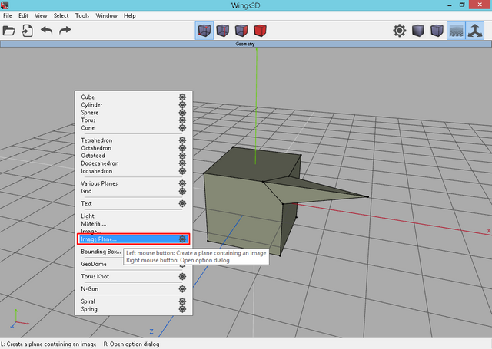Open the File menu
Viewport: 492px width, 349px height.
(x=8, y=15)
